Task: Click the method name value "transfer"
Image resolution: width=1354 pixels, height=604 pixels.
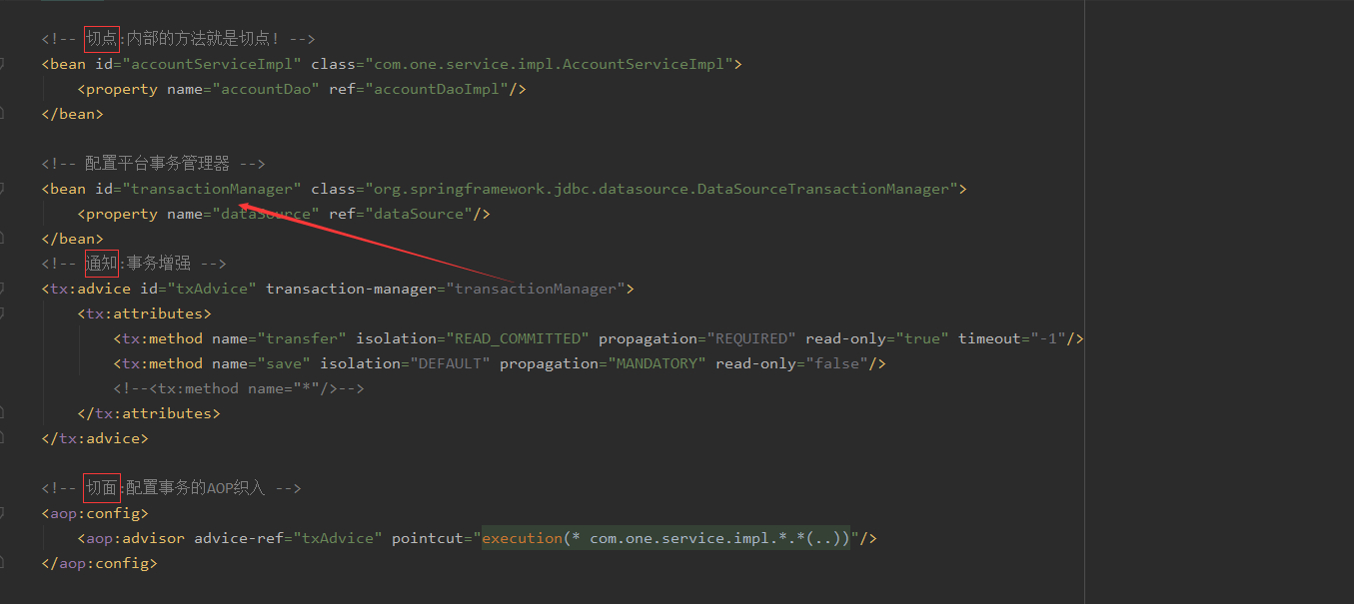Action: (302, 338)
